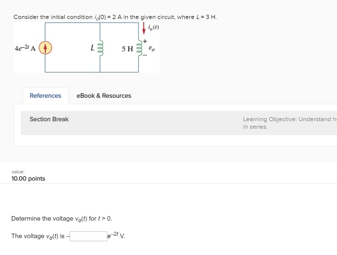Select the answer input field
The width and height of the screenshot is (337, 255).
[x=88, y=236]
